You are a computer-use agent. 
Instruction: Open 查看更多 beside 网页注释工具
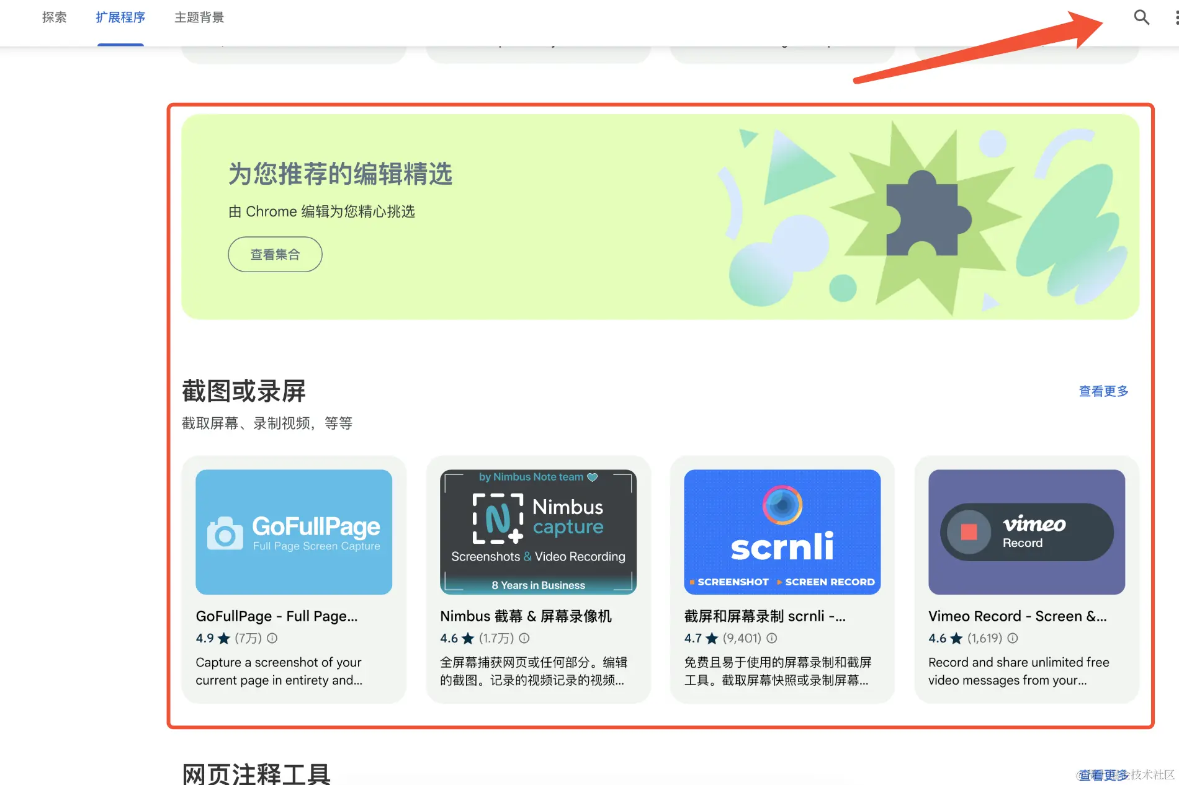pos(1103,775)
